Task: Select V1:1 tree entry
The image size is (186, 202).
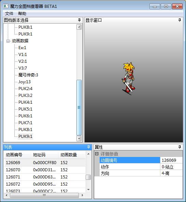Action: tap(23, 55)
